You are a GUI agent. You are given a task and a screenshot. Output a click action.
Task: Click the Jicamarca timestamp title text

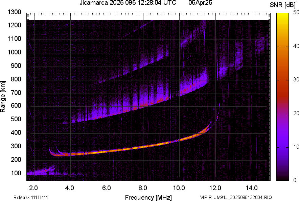(x=128, y=3)
